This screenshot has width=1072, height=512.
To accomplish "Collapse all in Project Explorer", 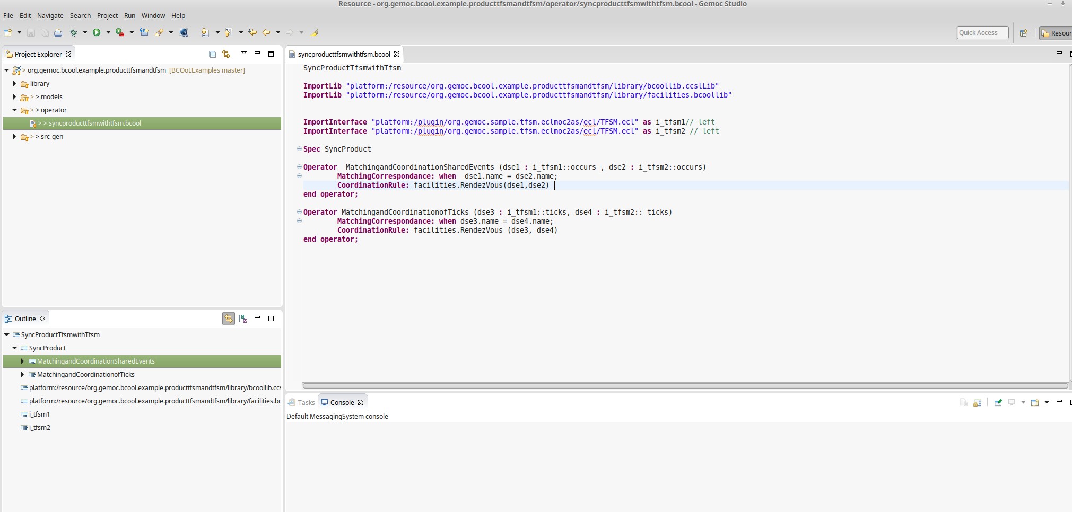I will [x=212, y=54].
